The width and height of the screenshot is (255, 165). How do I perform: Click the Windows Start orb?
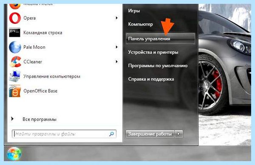pos(14,154)
